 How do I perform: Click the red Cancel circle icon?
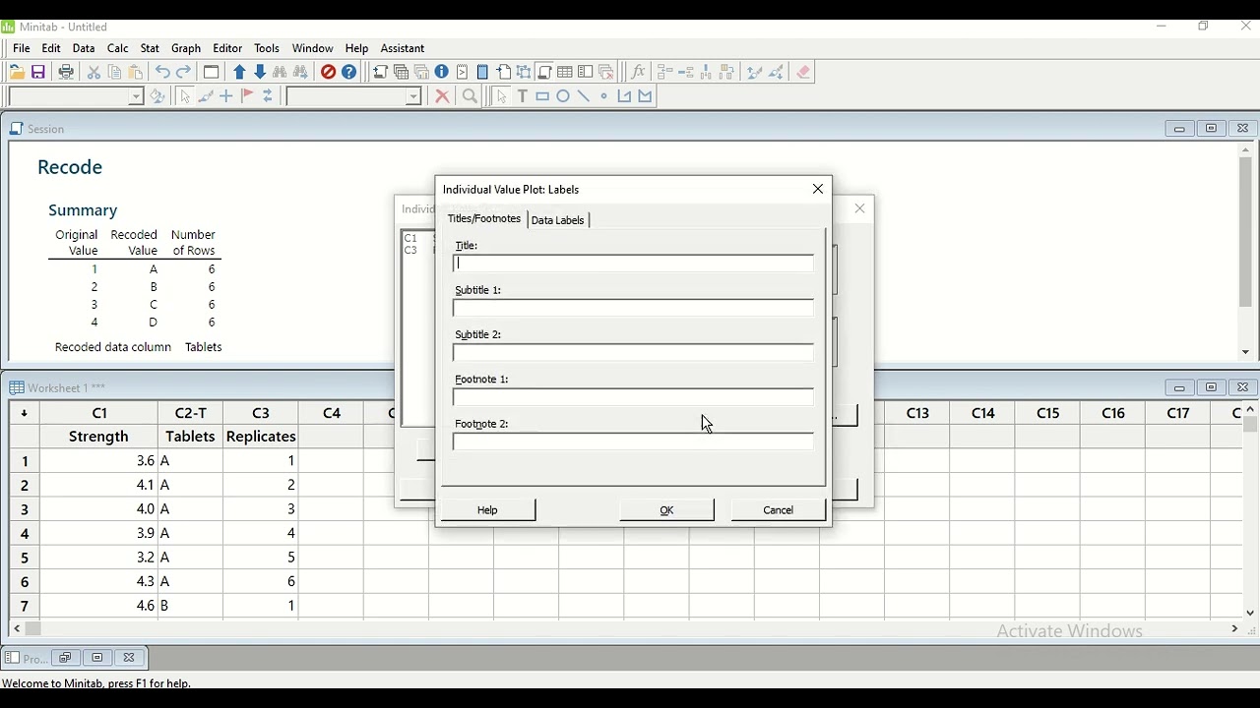[x=329, y=72]
